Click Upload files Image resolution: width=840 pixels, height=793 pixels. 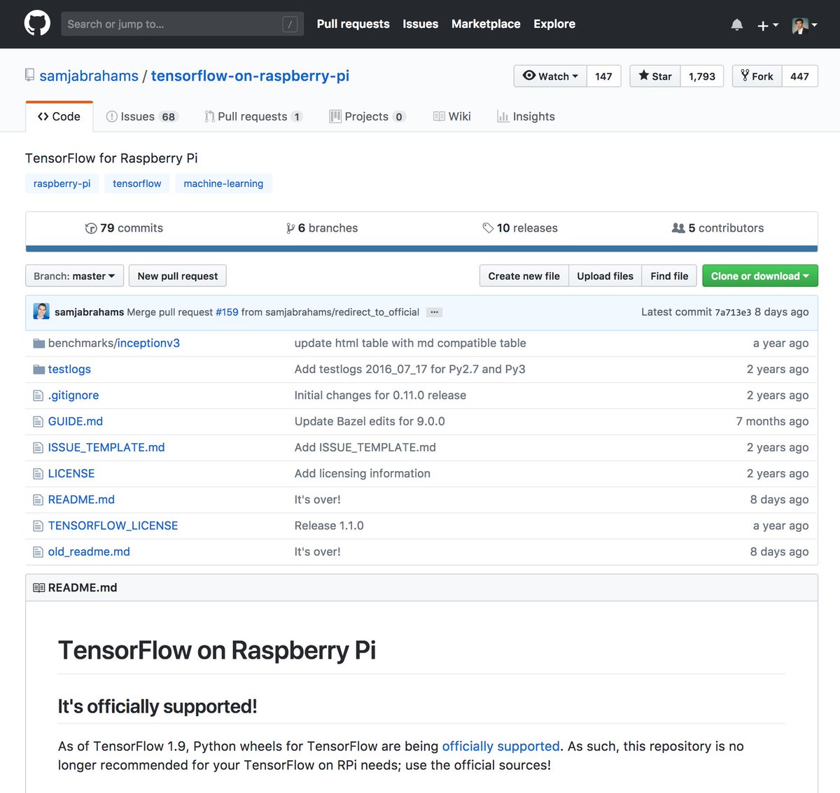point(605,276)
